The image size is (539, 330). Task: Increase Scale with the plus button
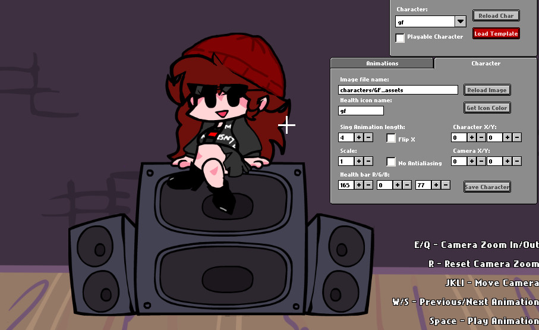pyautogui.click(x=359, y=161)
